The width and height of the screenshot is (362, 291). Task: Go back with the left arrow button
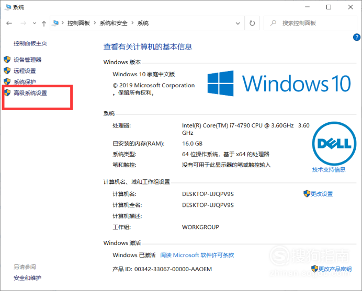[x=9, y=23]
